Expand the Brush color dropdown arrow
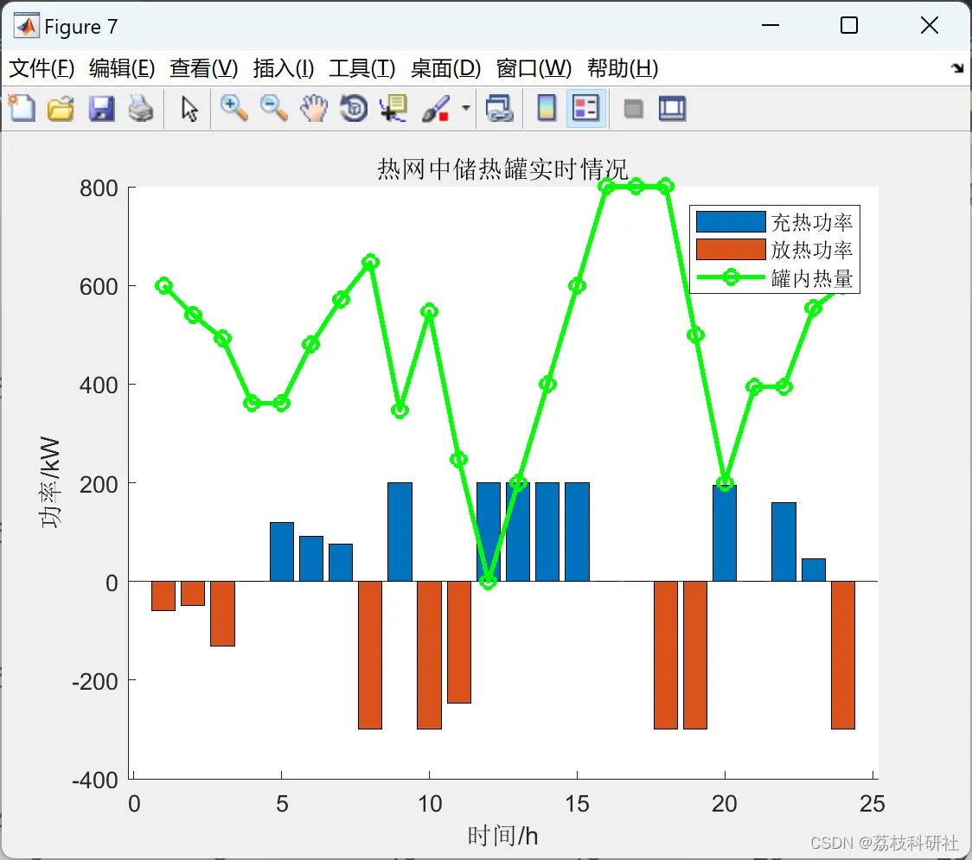This screenshot has height=860, width=972. 466,108
